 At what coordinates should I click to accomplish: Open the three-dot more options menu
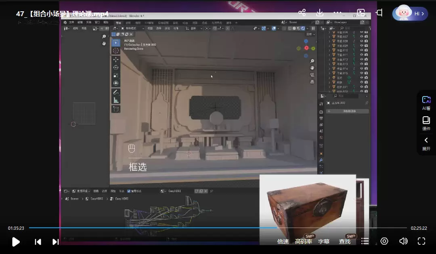pos(337,13)
